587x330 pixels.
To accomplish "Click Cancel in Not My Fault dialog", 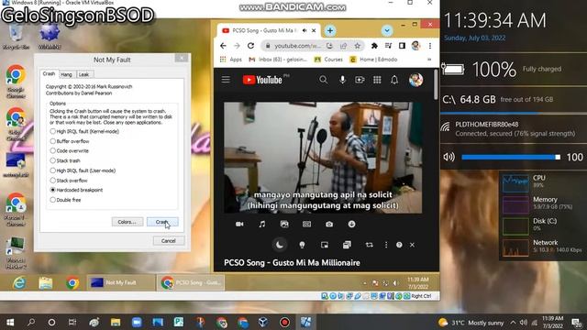I will (x=169, y=240).
